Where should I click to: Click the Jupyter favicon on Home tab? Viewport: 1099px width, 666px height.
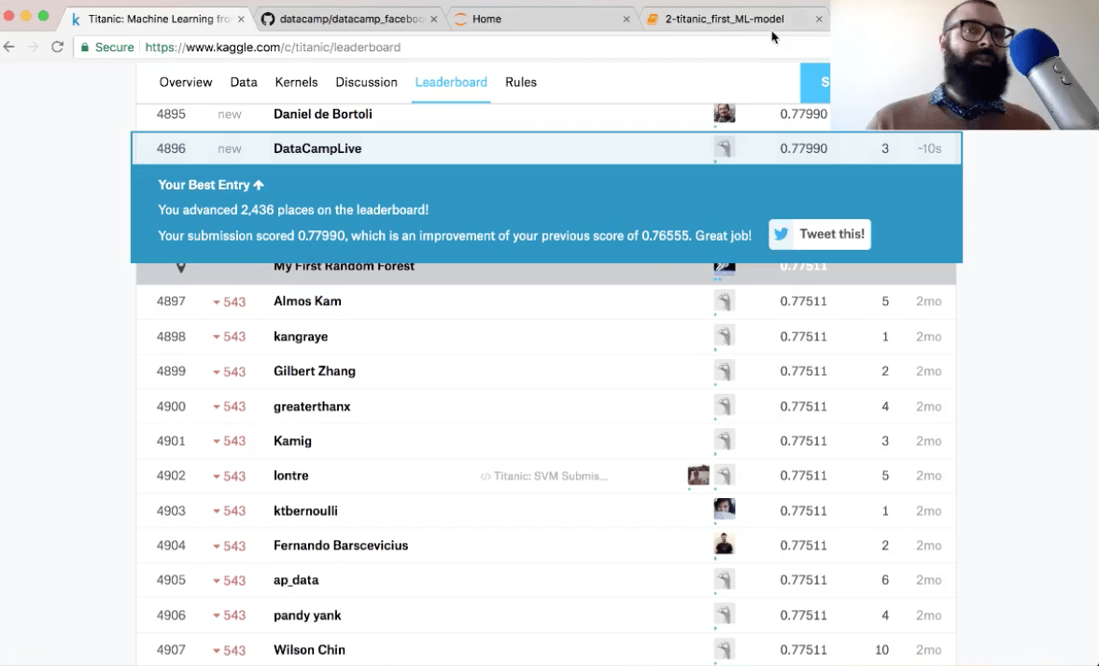pos(460,19)
